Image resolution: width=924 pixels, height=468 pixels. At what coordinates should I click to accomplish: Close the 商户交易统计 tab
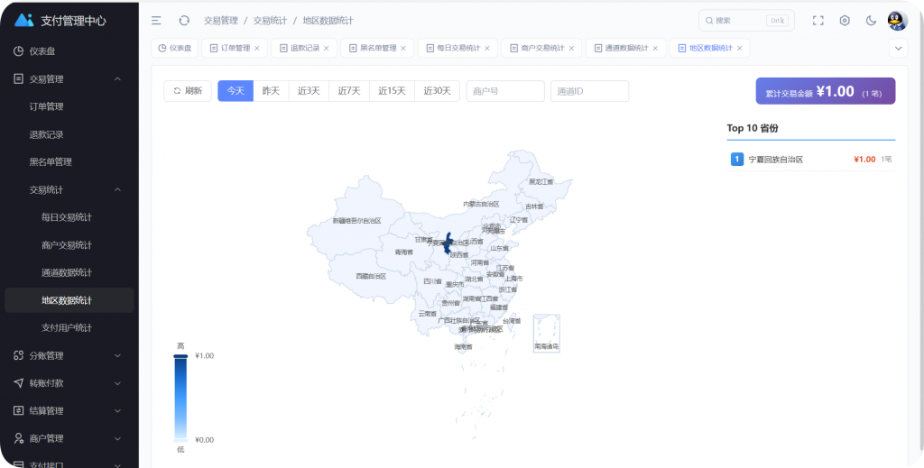[x=571, y=49]
